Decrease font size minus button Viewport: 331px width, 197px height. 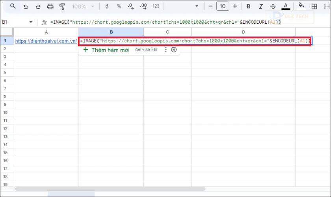click(x=210, y=6)
